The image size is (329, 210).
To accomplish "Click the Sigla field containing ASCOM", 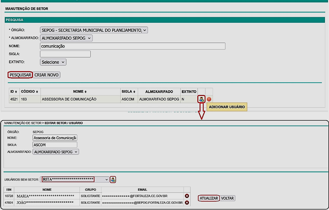I will coord(55,145).
